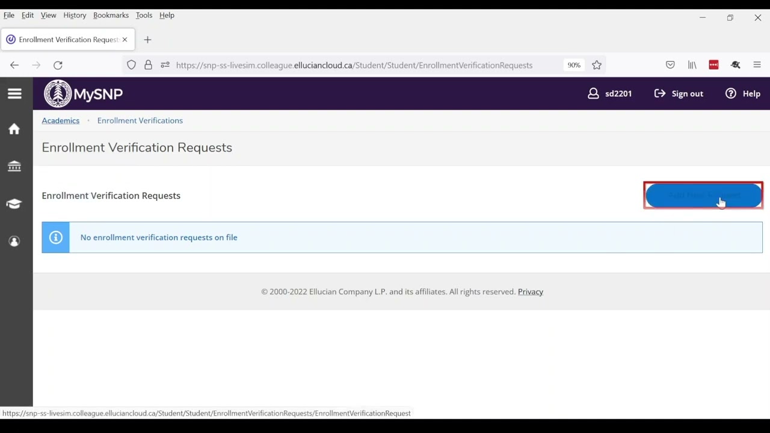Open the User Options person sidebar icon
Screen dimensions: 770x433
pyautogui.click(x=14, y=241)
